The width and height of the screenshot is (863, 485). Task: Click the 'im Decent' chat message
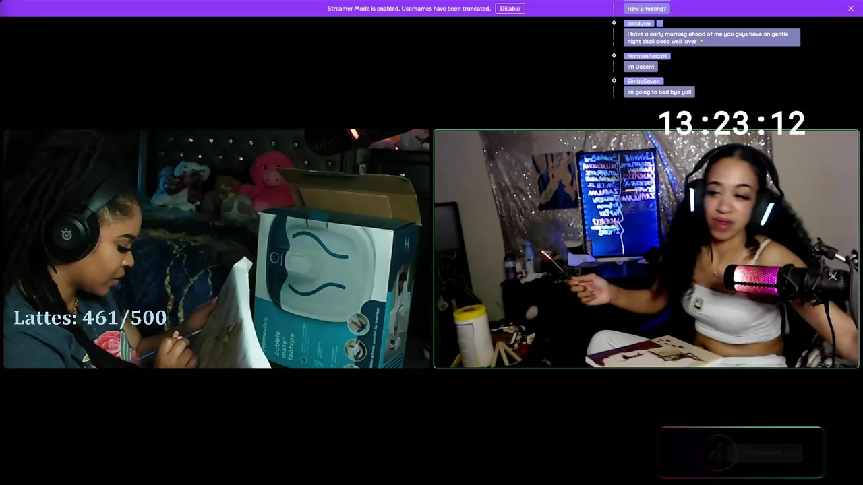coord(641,67)
